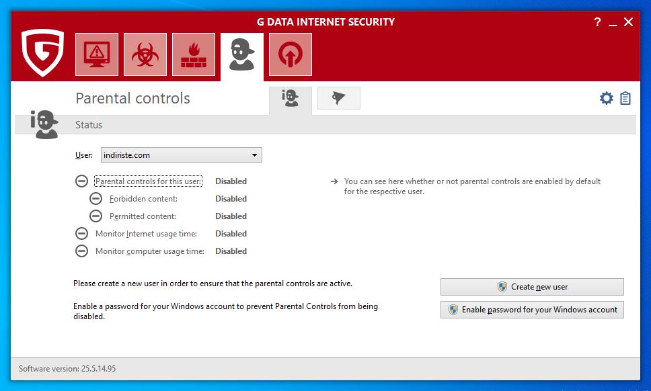The width and height of the screenshot is (651, 391).
Task: Click Enable password for your Windows account
Action: 532,309
